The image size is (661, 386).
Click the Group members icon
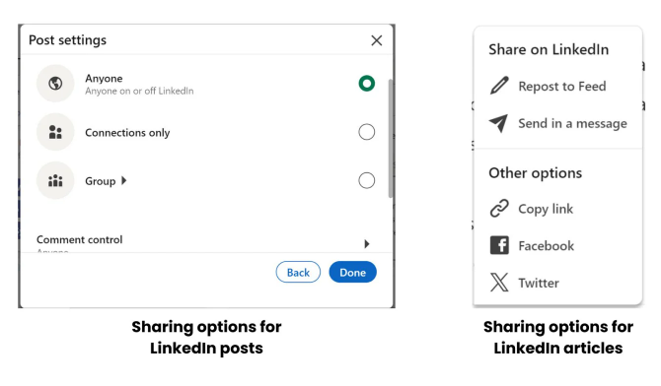55,180
